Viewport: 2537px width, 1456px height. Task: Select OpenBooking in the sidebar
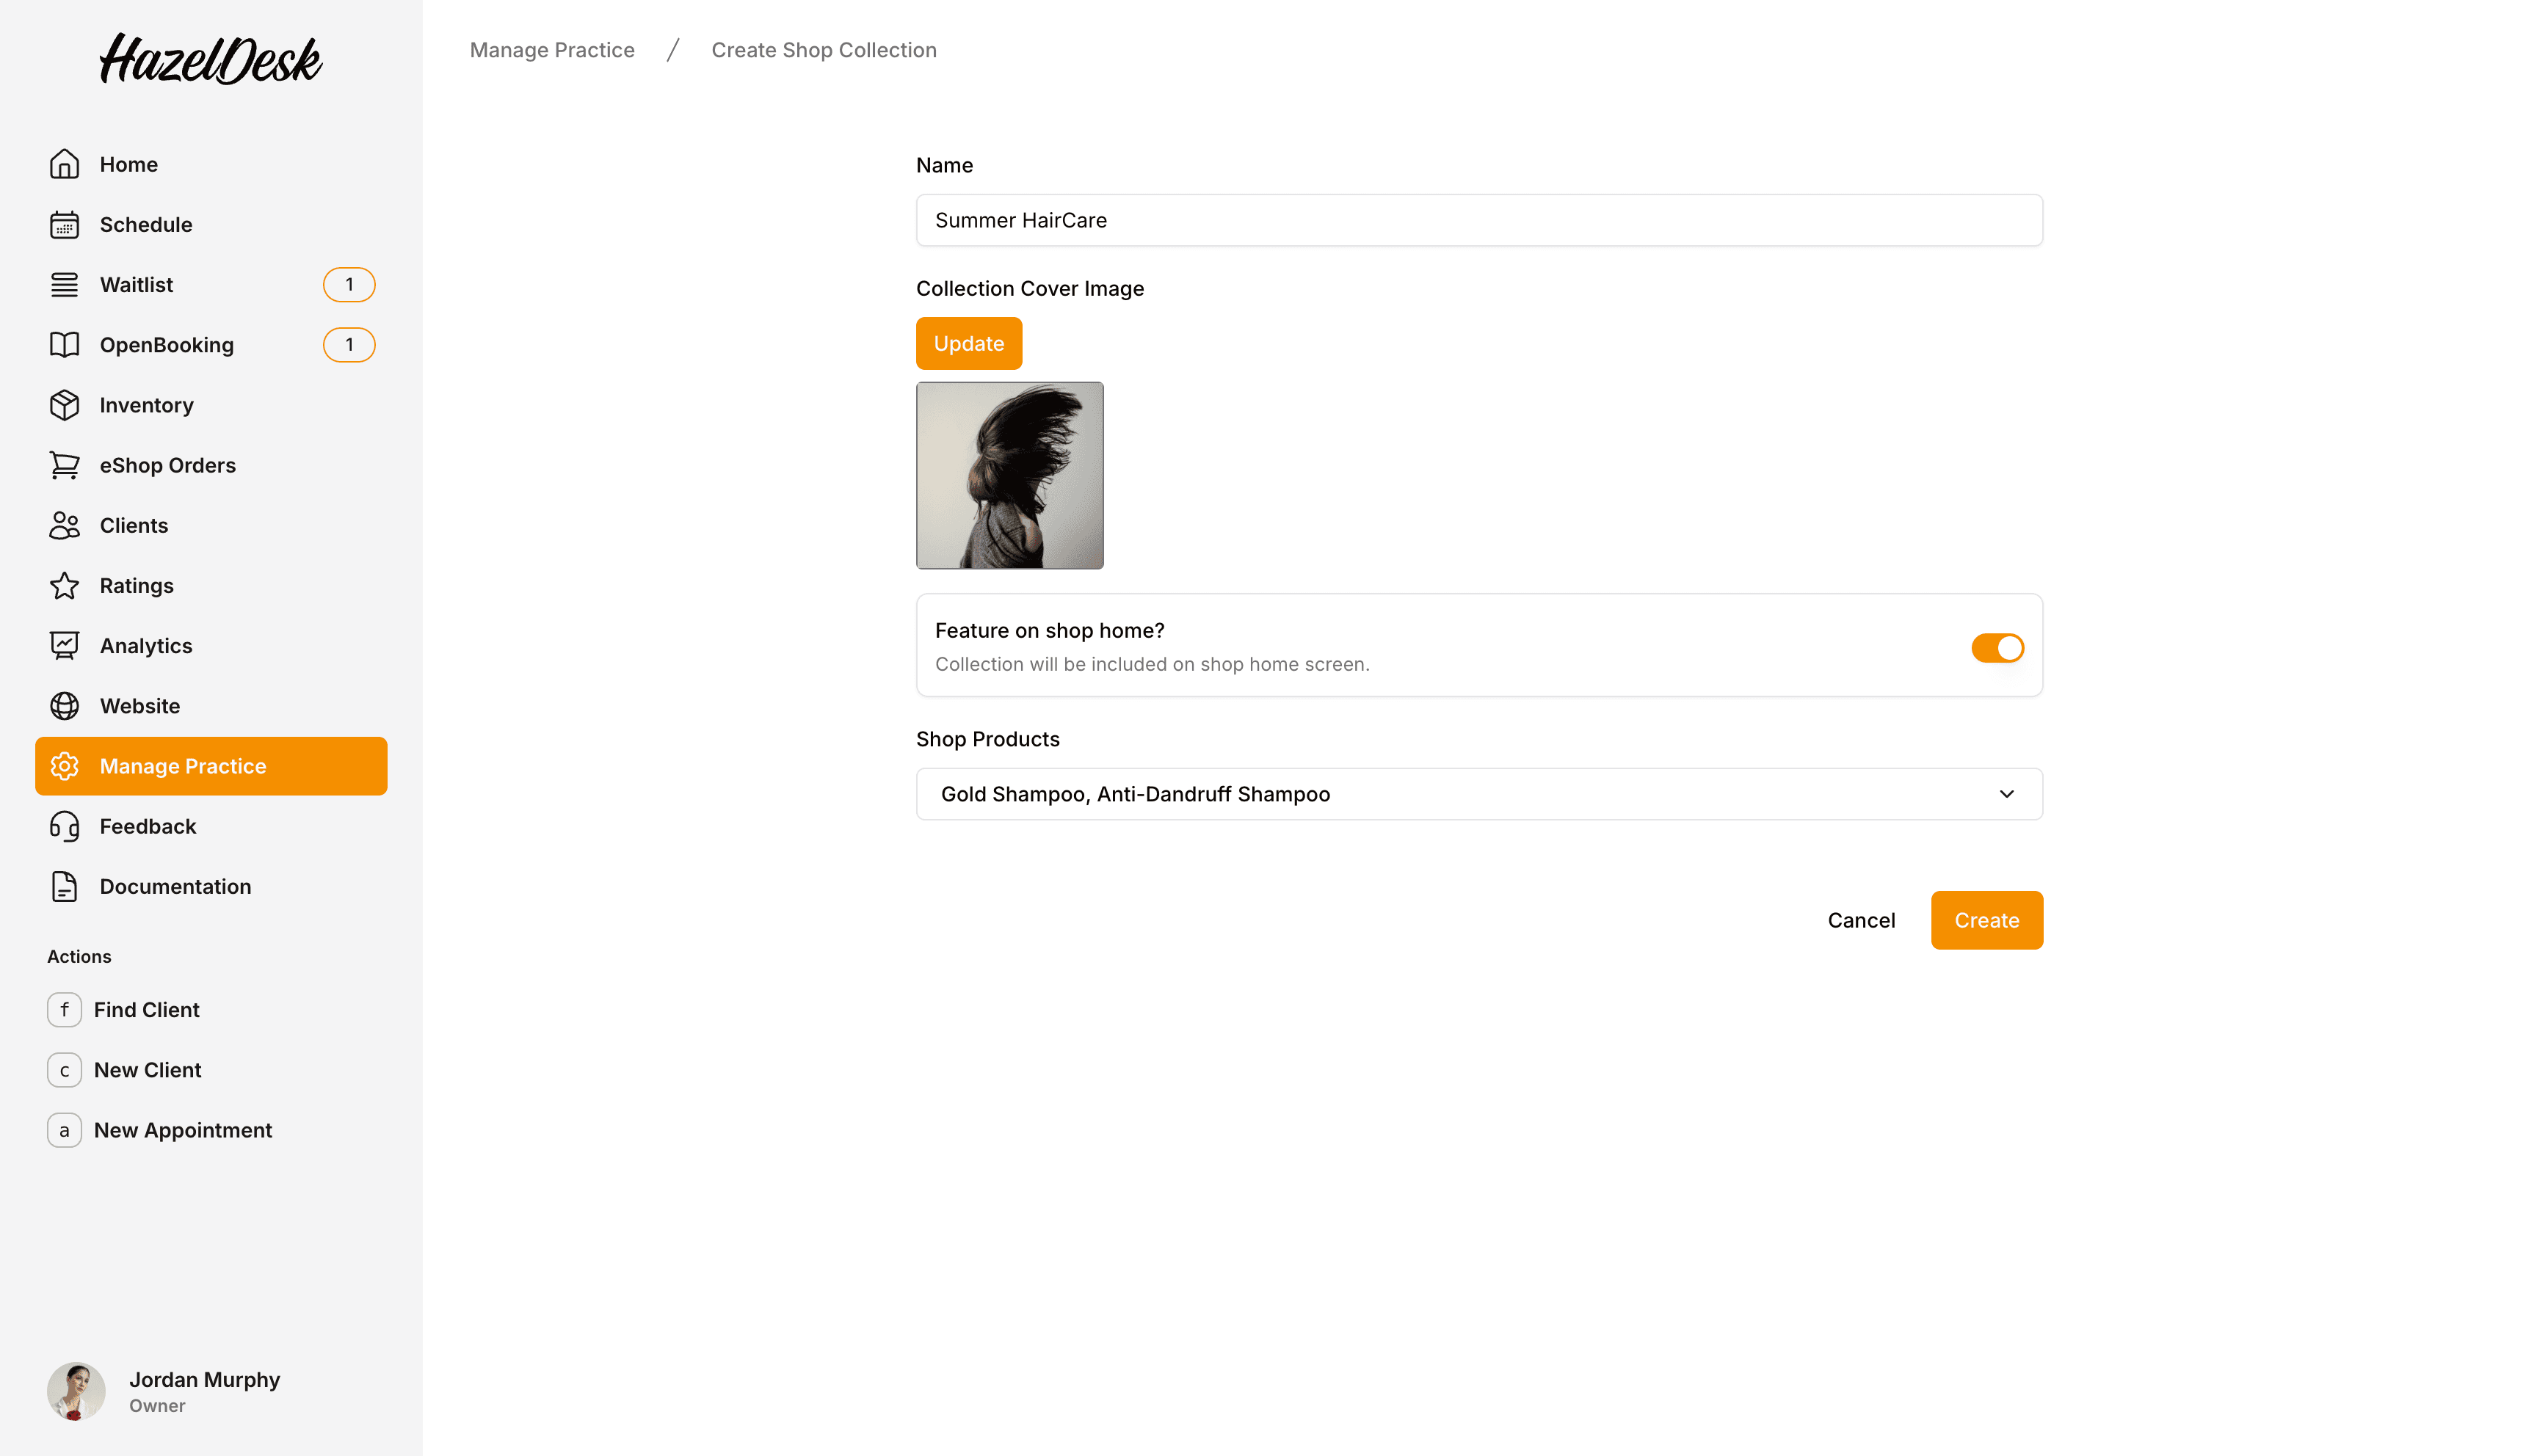point(166,345)
